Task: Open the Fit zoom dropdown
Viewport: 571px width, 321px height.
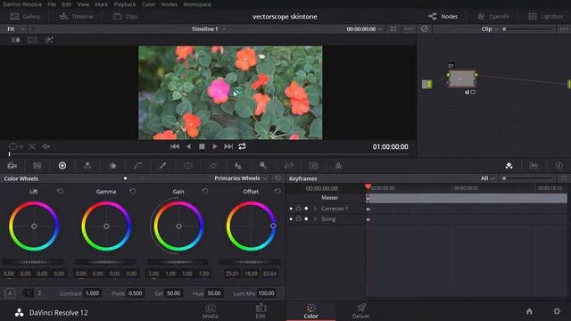Action: [16, 29]
